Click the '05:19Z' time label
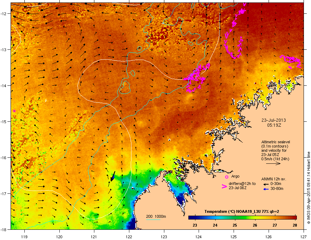Image resolution: width=311 pixels, height=240 pixels. (x=274, y=125)
